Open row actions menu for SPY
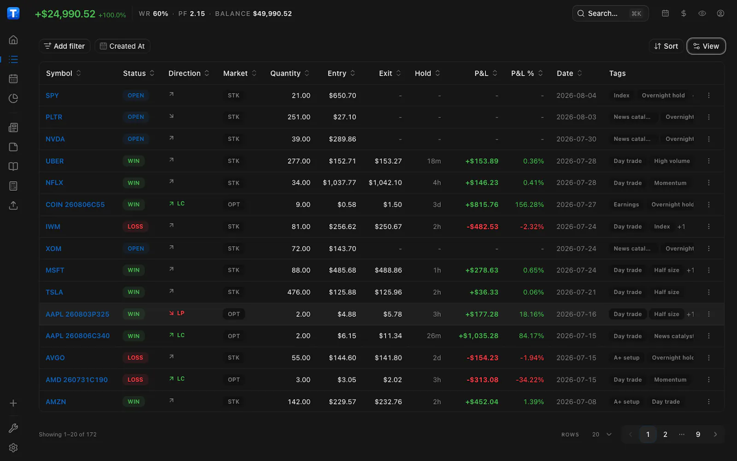 click(x=709, y=95)
